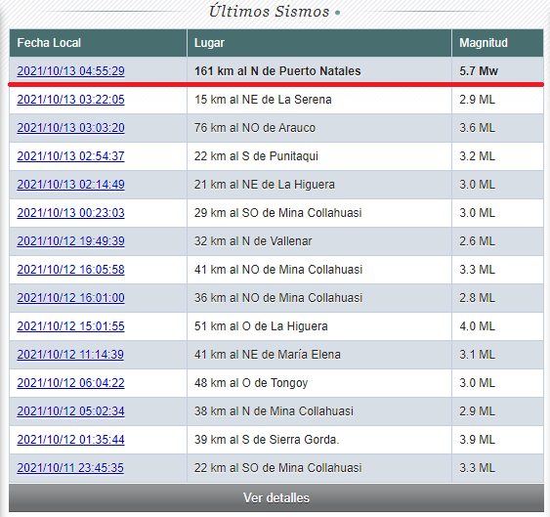Click the 2.8 ML magnitude value
Image resolution: width=550 pixels, height=517 pixels.
[x=478, y=298]
